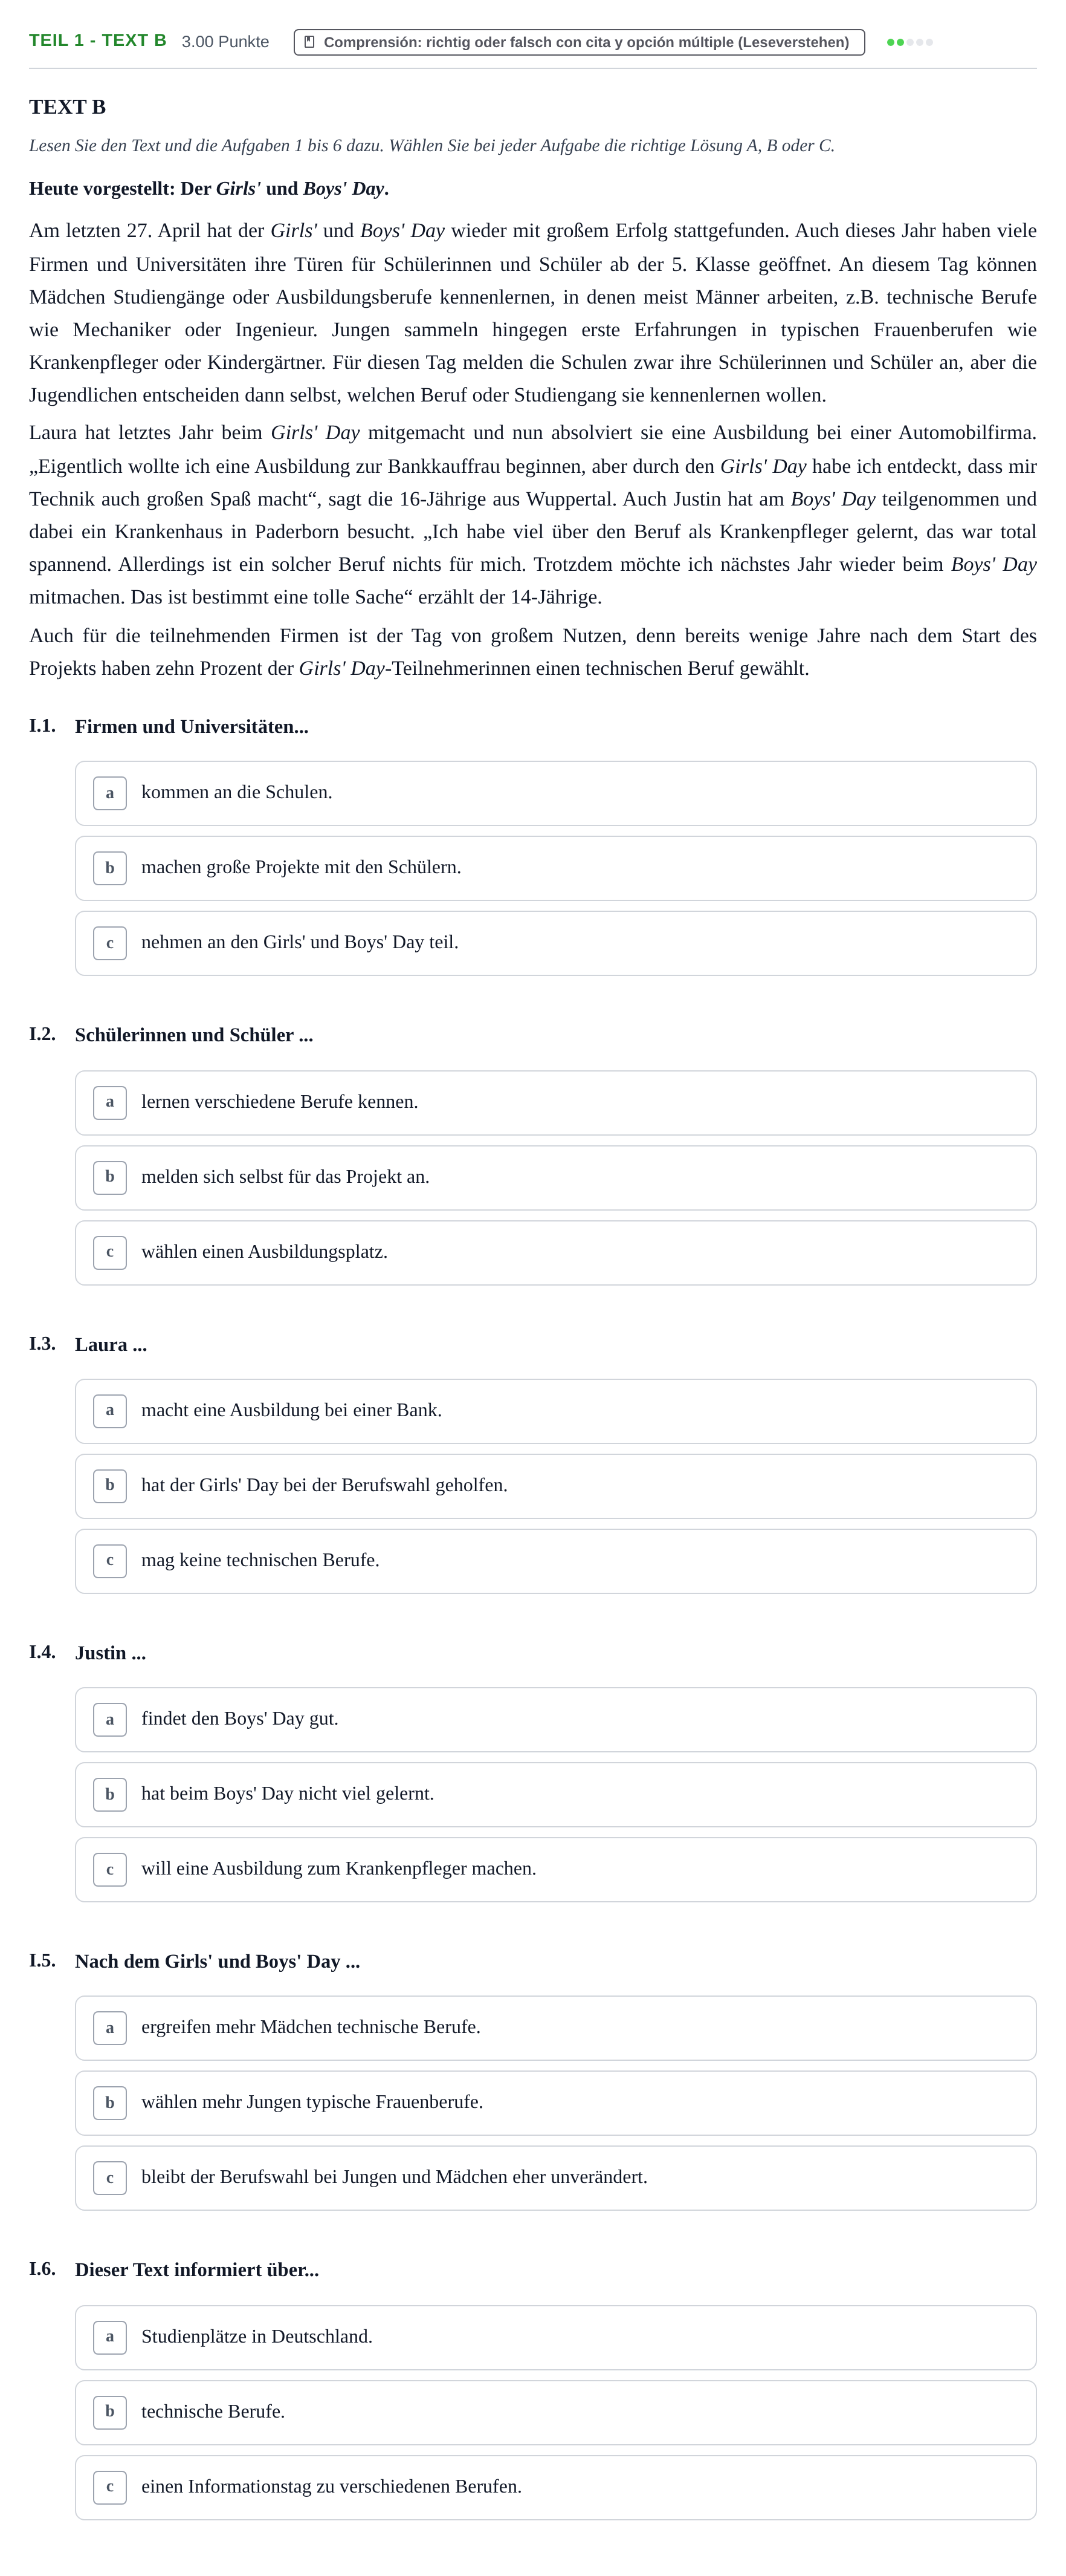Image resolution: width=1066 pixels, height=2576 pixels.
Task: Pick option b 'melden sich selbst für das Projekt an'
Action: (555, 1178)
